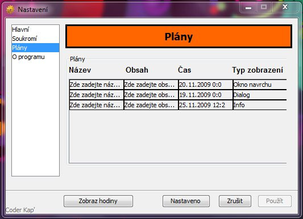Select name cell in the 20.11.2009 row
This screenshot has width=303, height=219.
(97, 85)
